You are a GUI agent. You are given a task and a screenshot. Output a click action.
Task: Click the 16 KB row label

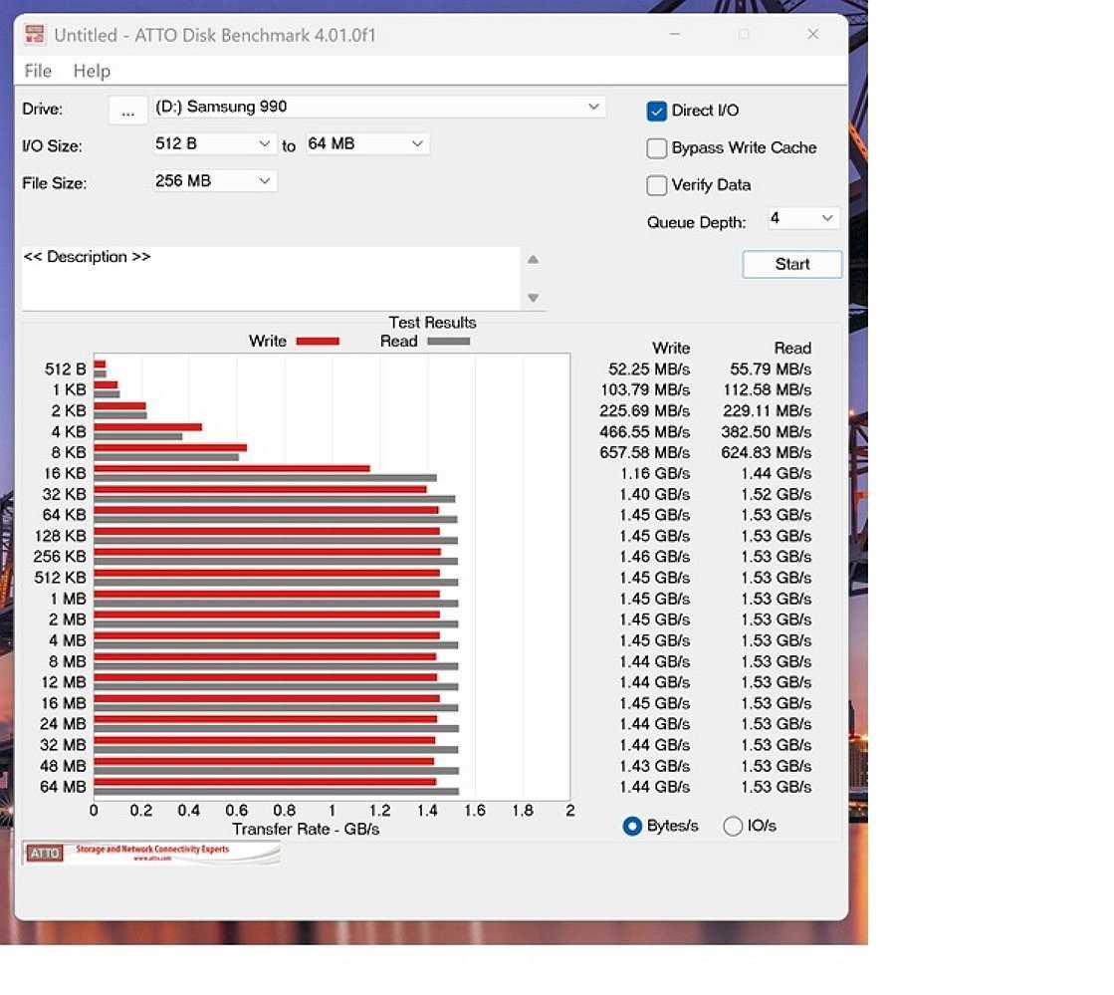(x=65, y=474)
